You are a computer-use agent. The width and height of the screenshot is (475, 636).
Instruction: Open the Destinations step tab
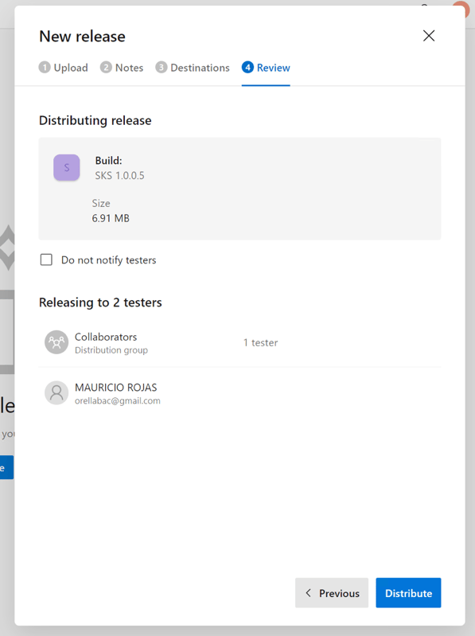coord(193,68)
